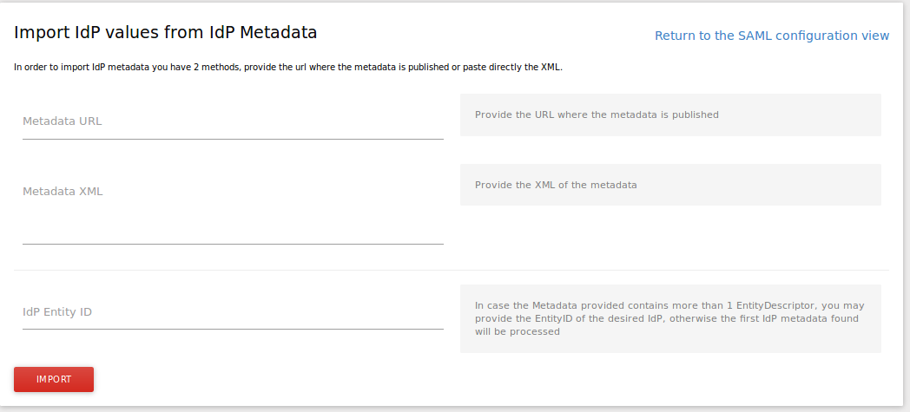Click the Metadata XML placeholder label
The image size is (910, 412).
(63, 192)
